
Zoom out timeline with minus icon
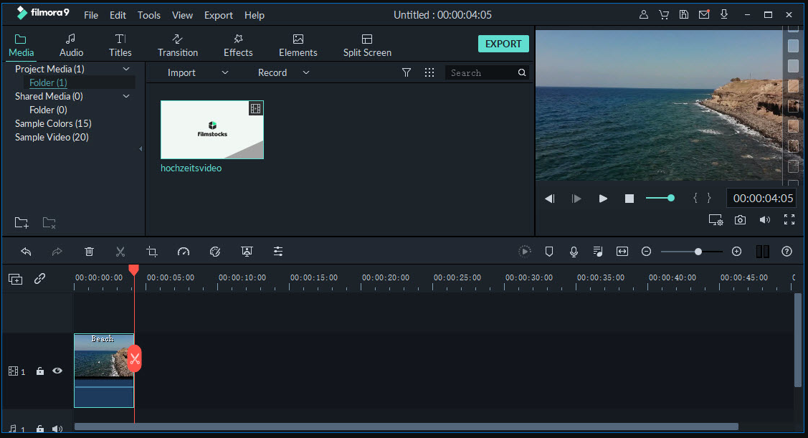[646, 252]
